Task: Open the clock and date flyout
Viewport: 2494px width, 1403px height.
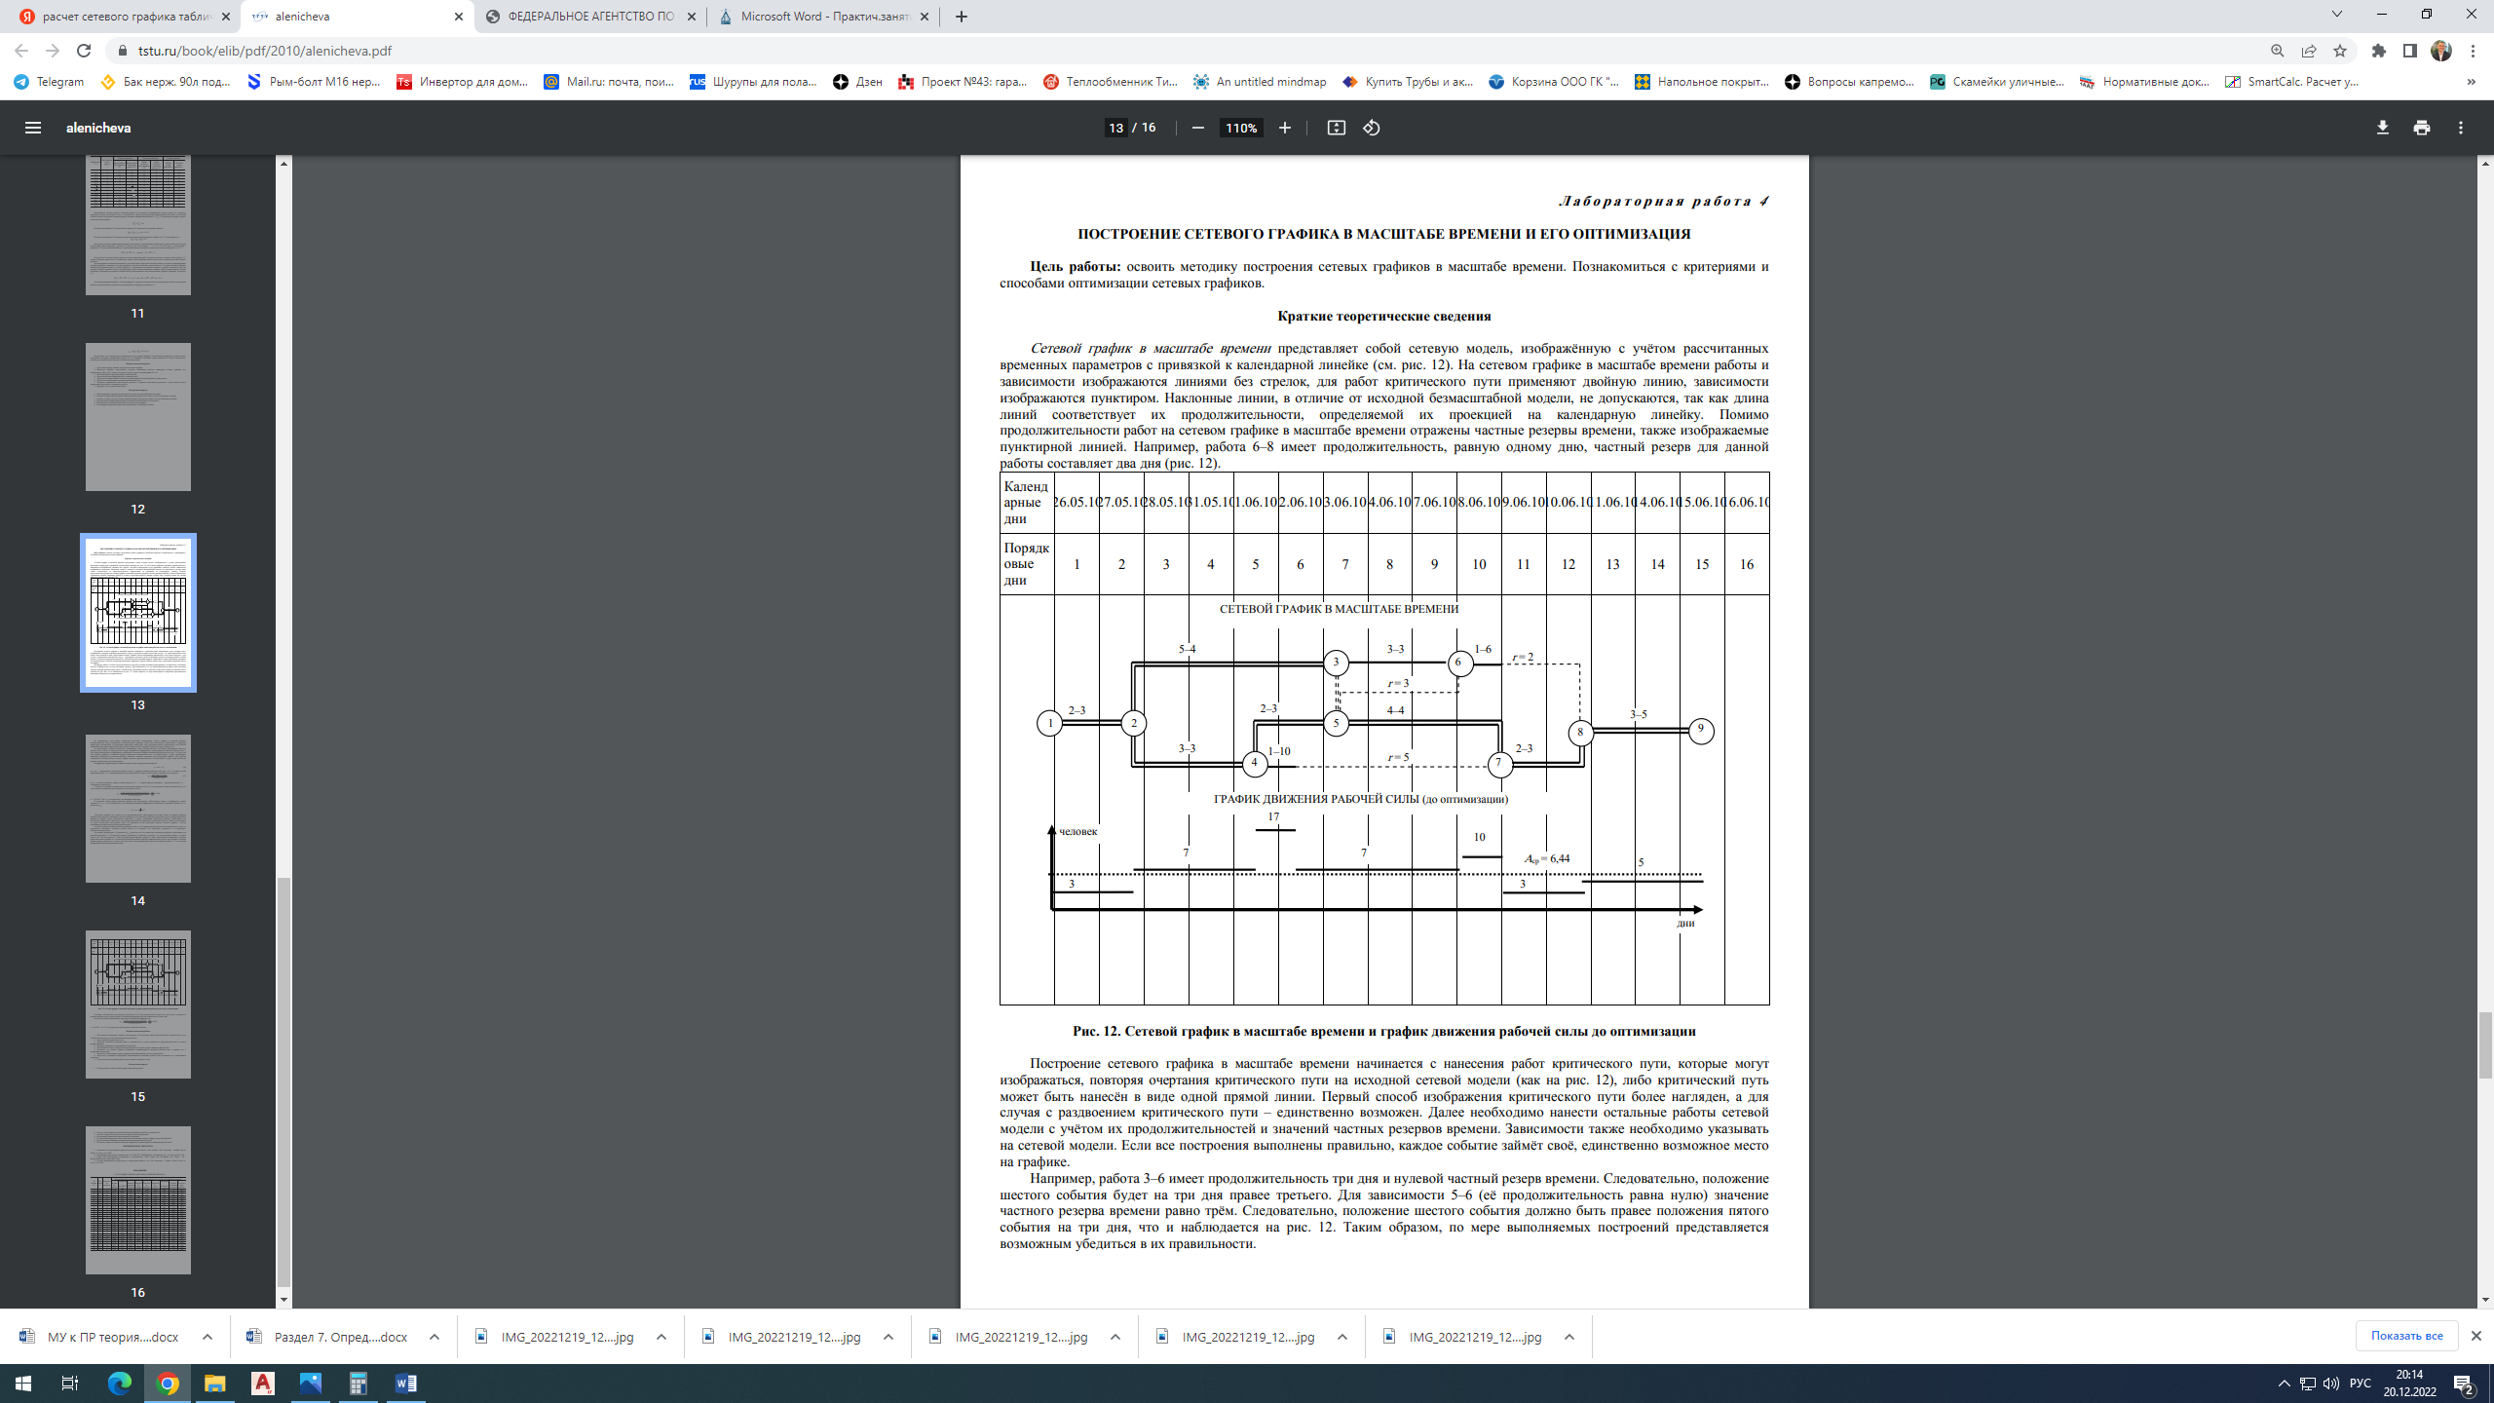Action: 2409,1384
